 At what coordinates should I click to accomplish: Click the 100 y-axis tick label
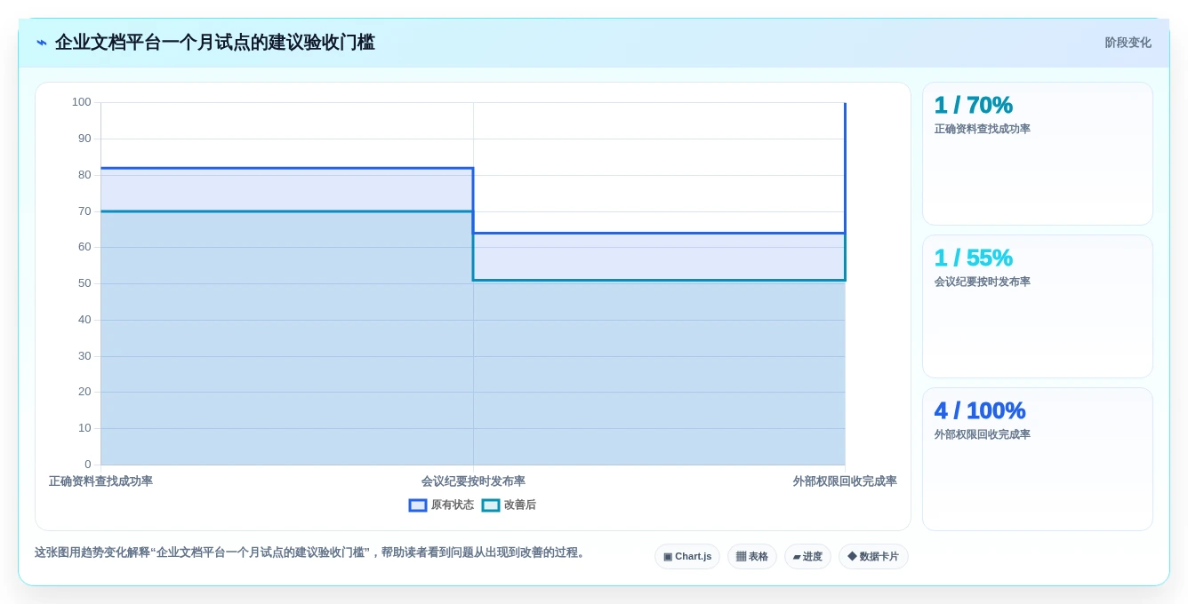pyautogui.click(x=82, y=102)
